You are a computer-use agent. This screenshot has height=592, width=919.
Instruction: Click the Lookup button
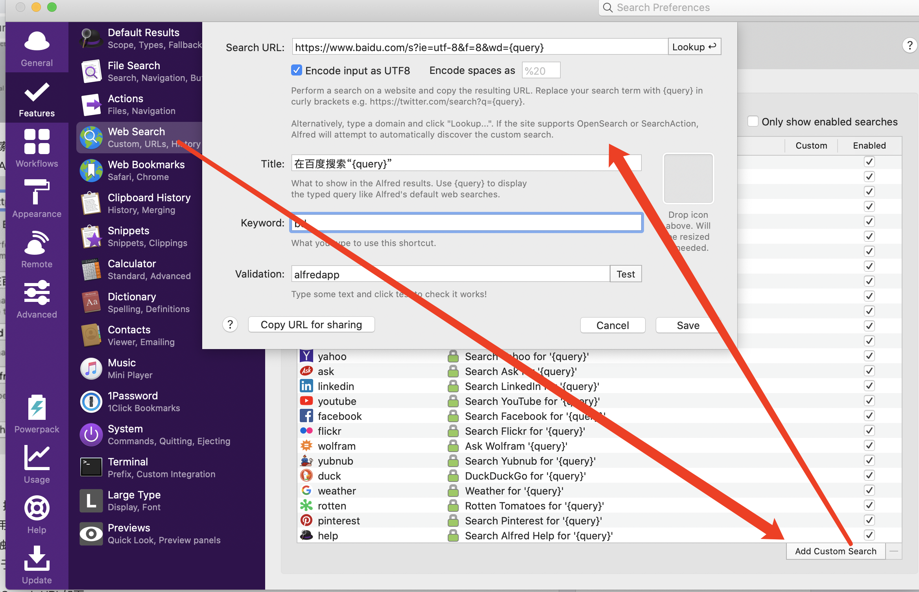[x=694, y=47]
